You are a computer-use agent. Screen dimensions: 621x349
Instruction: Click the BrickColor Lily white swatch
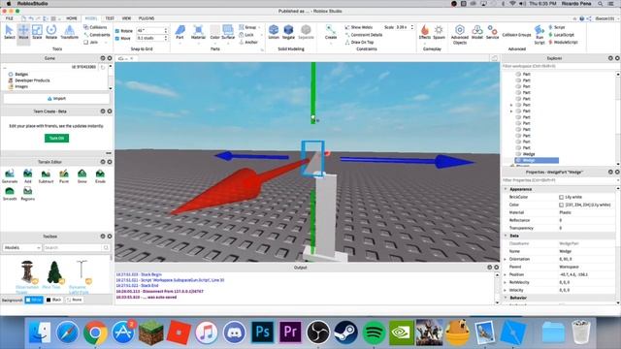tap(561, 197)
